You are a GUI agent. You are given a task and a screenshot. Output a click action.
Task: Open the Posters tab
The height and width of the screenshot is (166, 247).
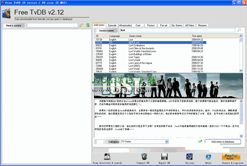(151, 25)
